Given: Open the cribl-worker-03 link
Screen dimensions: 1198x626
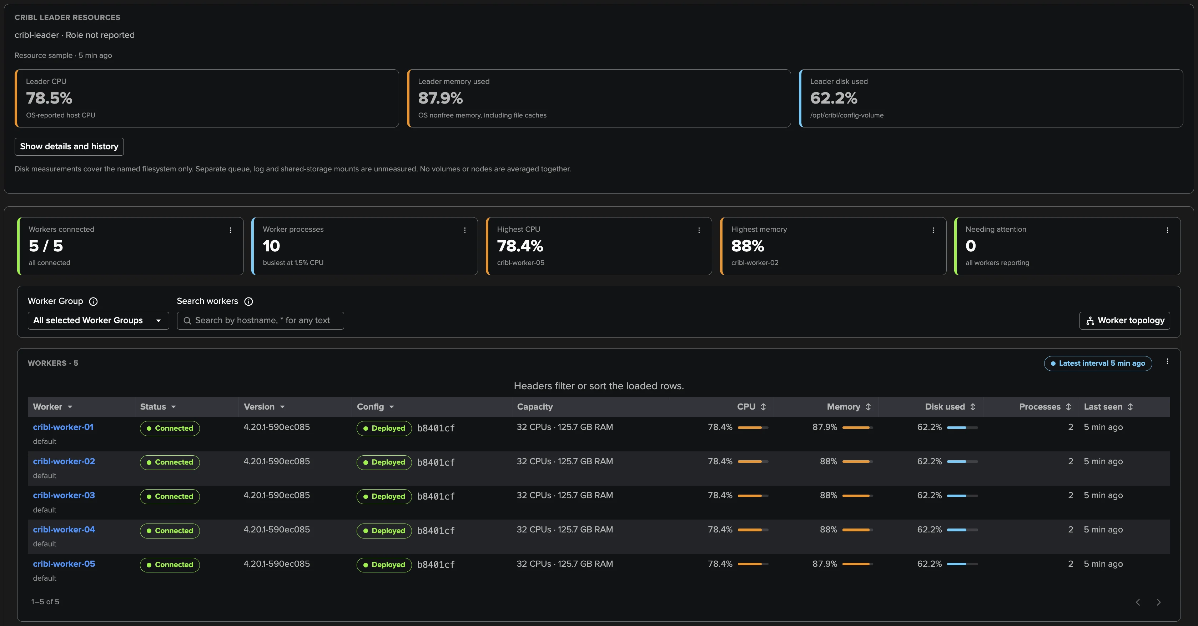Looking at the screenshot, I should point(64,495).
